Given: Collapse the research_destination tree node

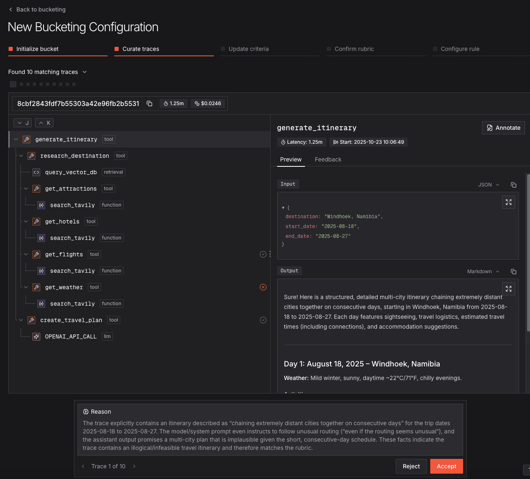Looking at the screenshot, I should [x=21, y=156].
